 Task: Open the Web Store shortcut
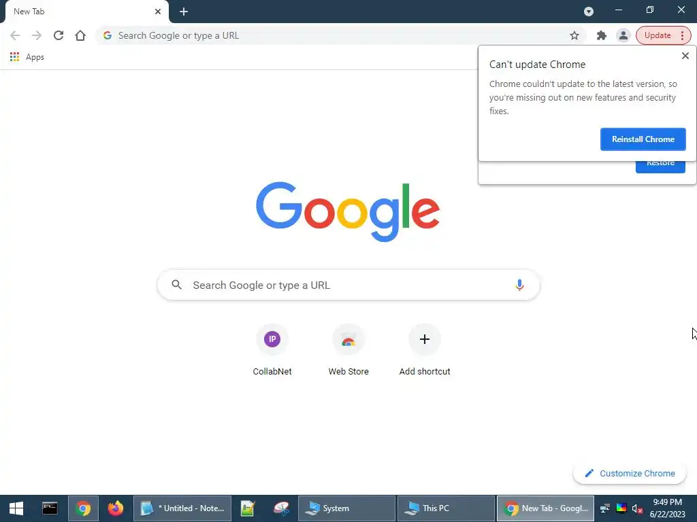click(x=348, y=351)
